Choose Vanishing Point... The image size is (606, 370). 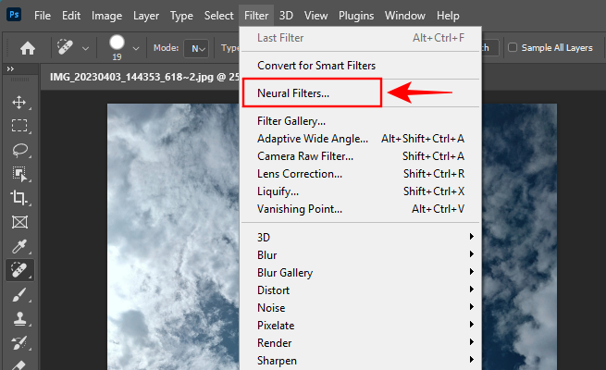tap(360, 208)
